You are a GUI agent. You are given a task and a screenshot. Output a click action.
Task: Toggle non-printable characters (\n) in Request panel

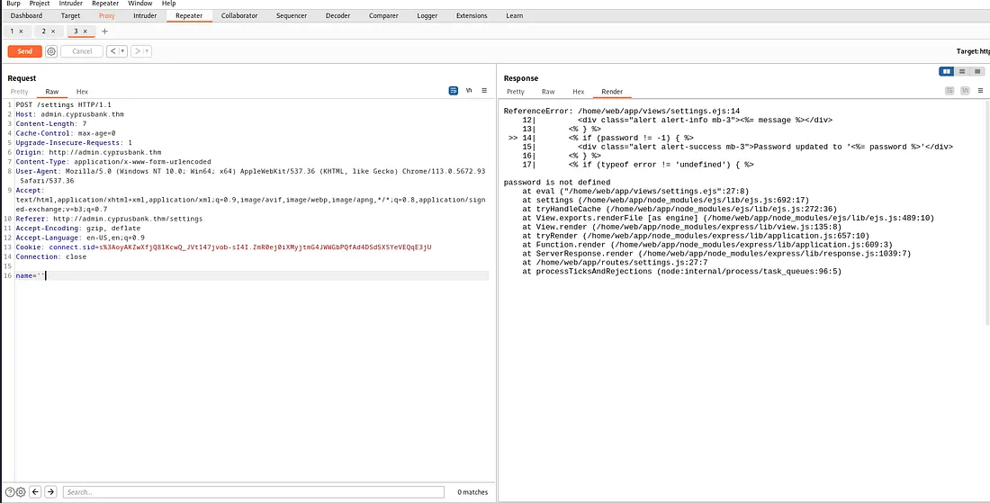469,91
